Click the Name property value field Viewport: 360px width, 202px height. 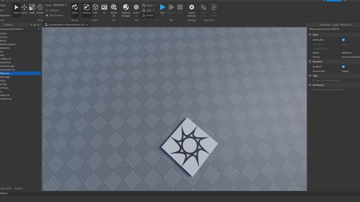click(350, 53)
